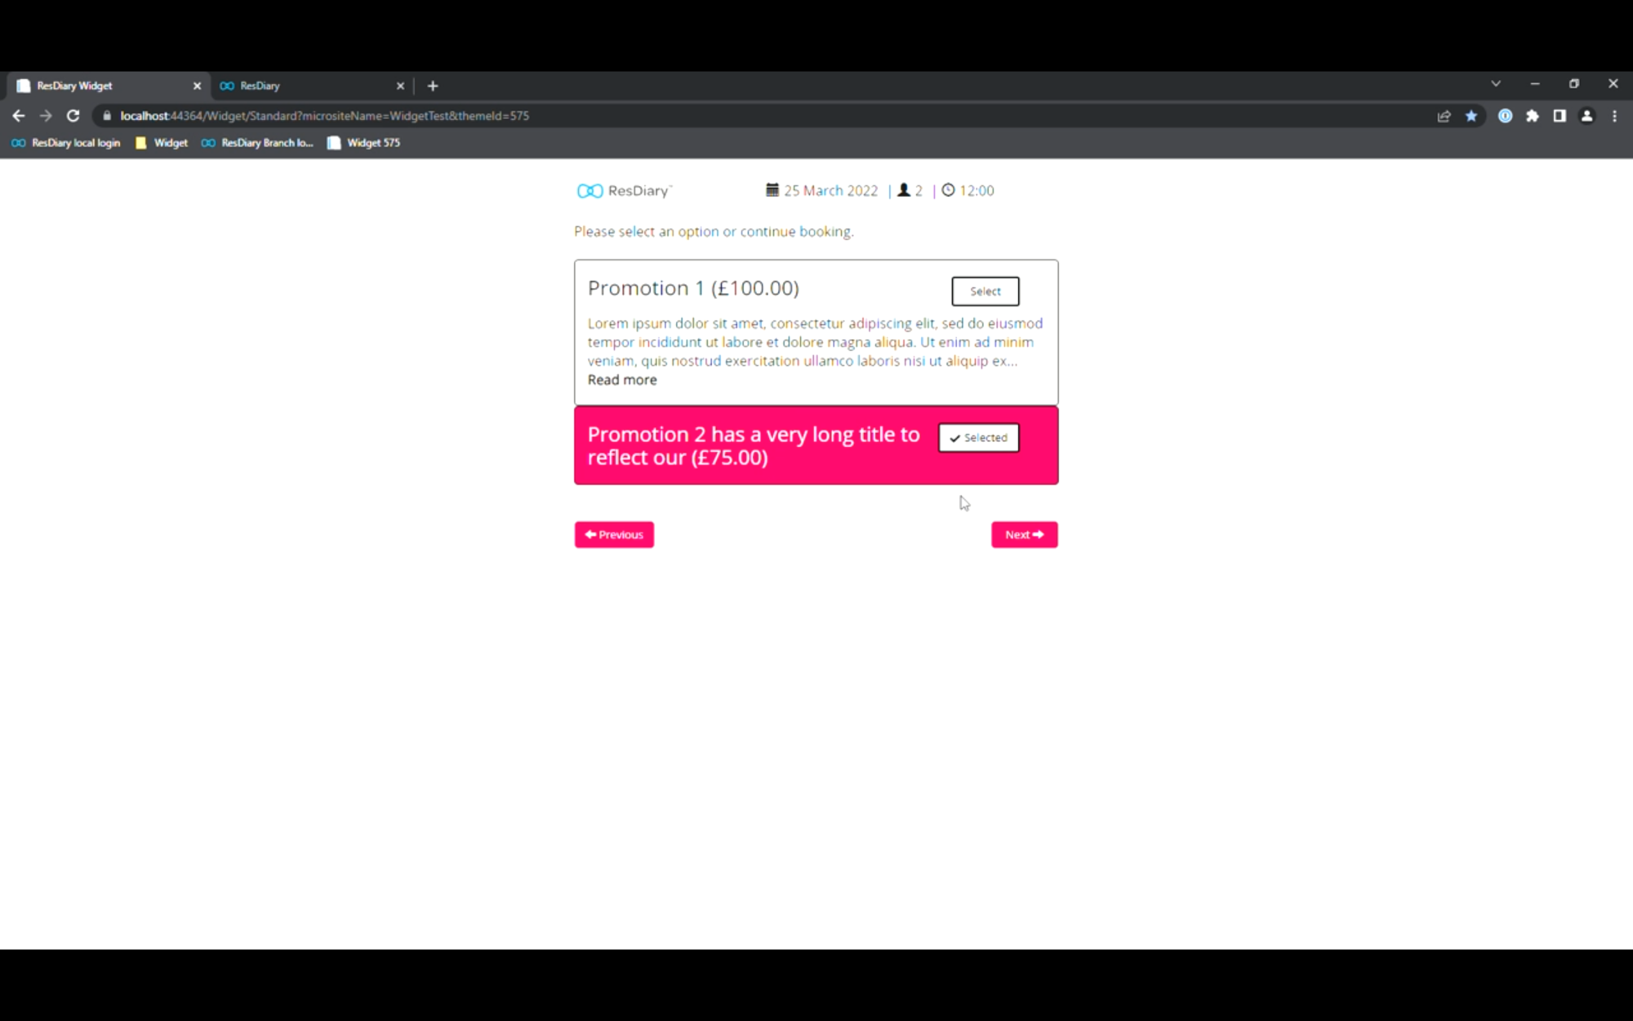Open the side panel icon
1633x1021 pixels.
point(1560,116)
